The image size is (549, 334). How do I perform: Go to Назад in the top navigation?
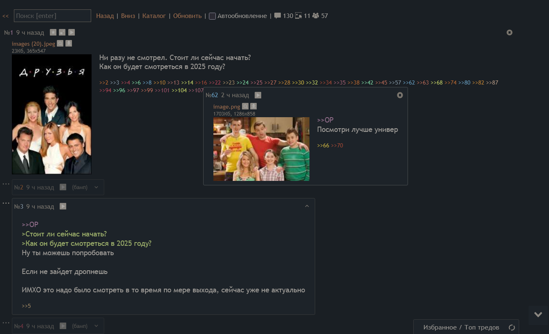(x=105, y=16)
